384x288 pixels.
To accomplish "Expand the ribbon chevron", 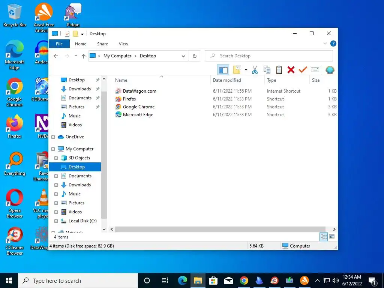I will coord(325,43).
